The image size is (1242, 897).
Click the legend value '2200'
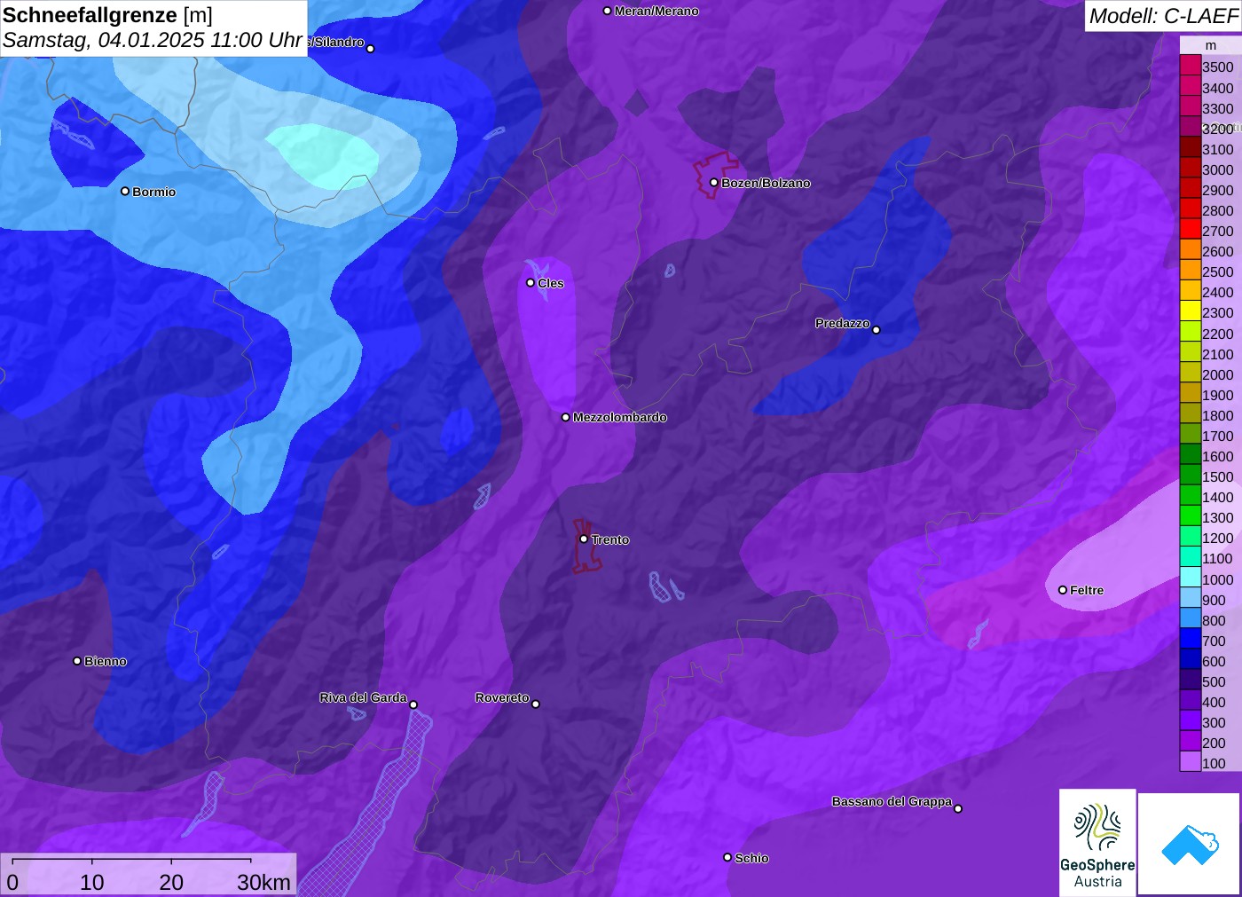click(x=1218, y=334)
